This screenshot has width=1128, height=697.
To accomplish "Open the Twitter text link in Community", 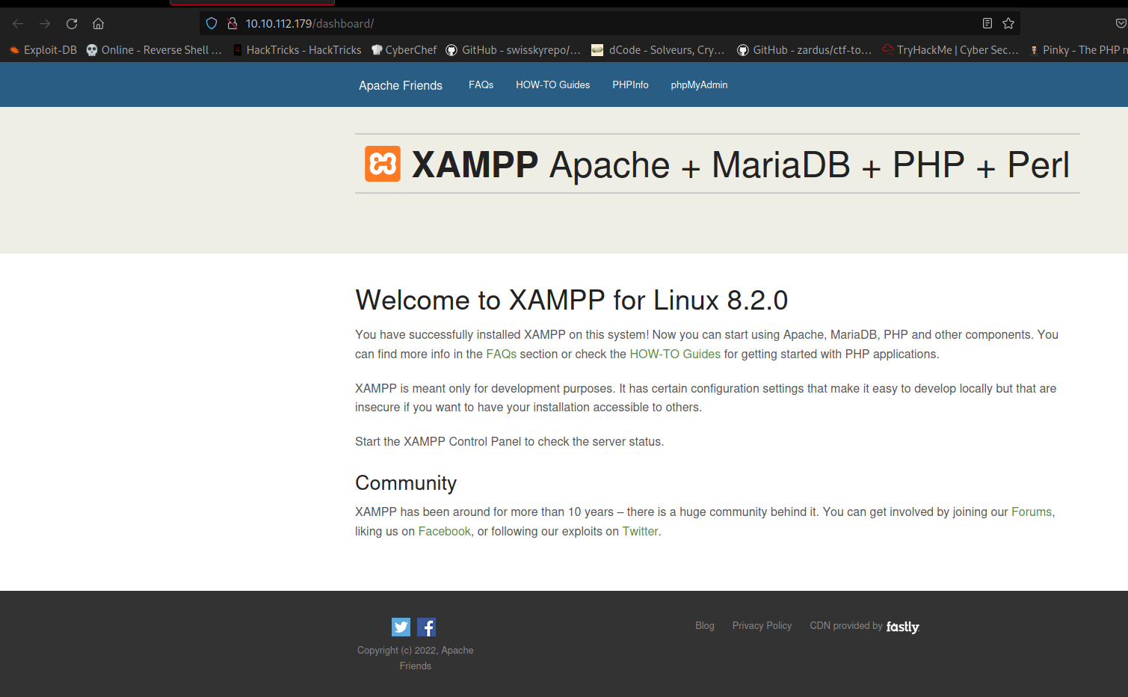I will [640, 531].
